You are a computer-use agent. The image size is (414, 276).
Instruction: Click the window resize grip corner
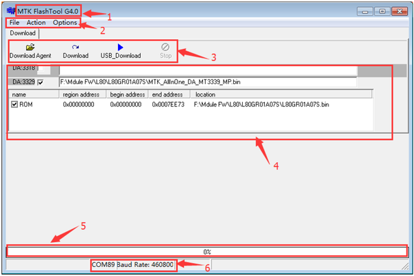pyautogui.click(x=405, y=266)
